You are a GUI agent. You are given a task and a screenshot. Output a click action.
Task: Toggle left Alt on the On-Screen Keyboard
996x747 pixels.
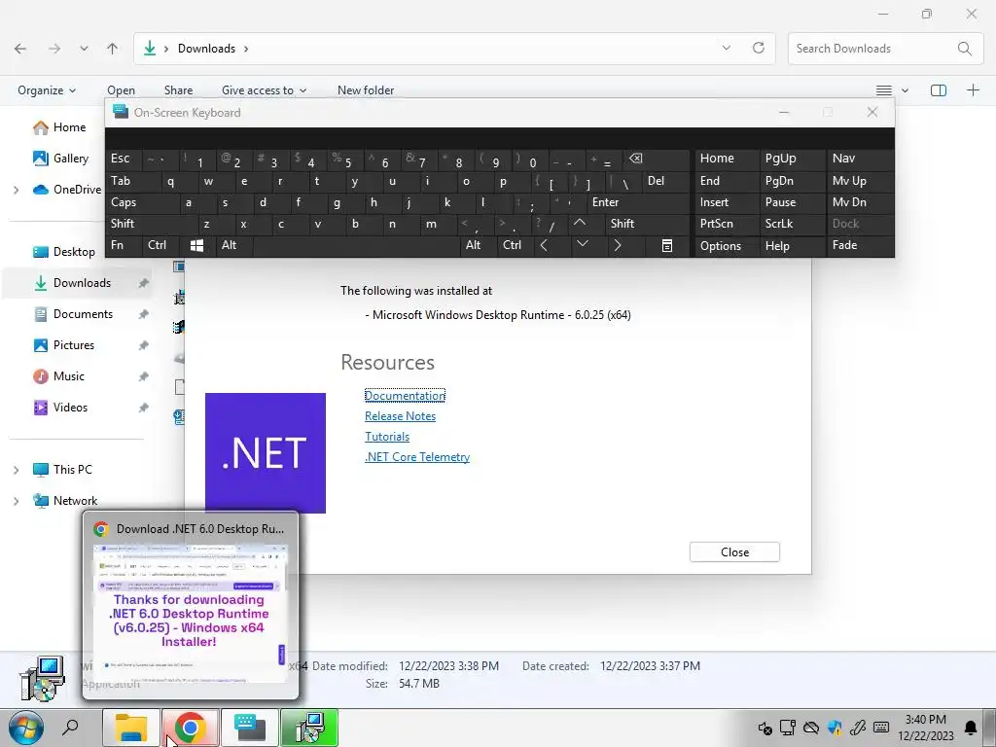click(x=234, y=245)
